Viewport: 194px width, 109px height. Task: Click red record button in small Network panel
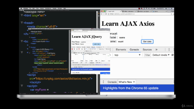72,49
